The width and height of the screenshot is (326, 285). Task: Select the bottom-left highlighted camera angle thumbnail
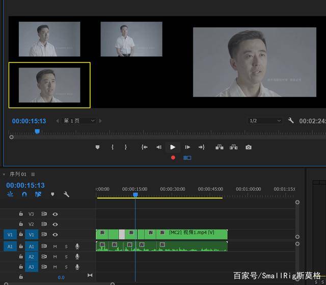(x=49, y=85)
